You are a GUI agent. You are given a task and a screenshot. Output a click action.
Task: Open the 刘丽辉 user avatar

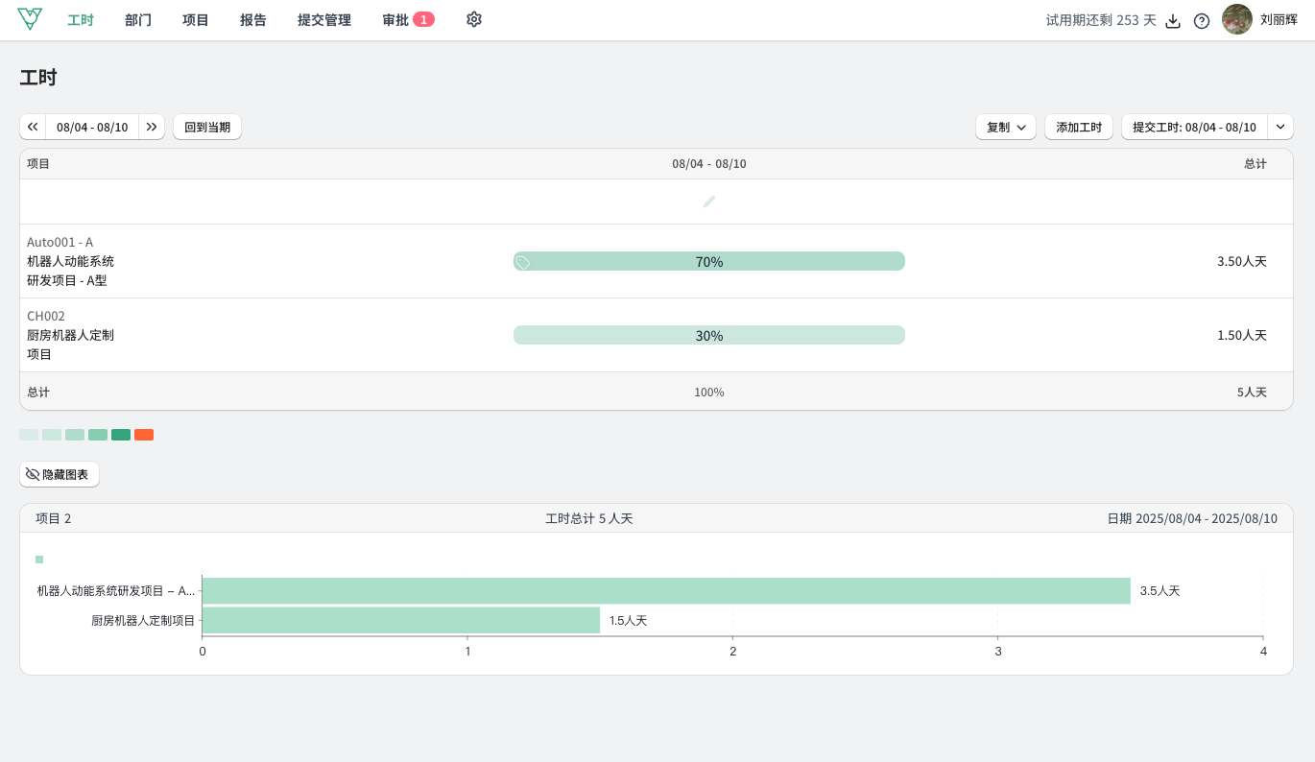point(1236,19)
